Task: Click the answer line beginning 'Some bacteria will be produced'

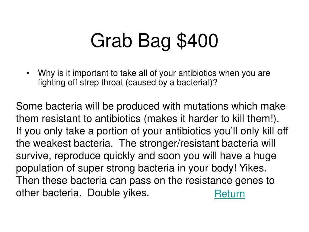Action: (x=151, y=106)
